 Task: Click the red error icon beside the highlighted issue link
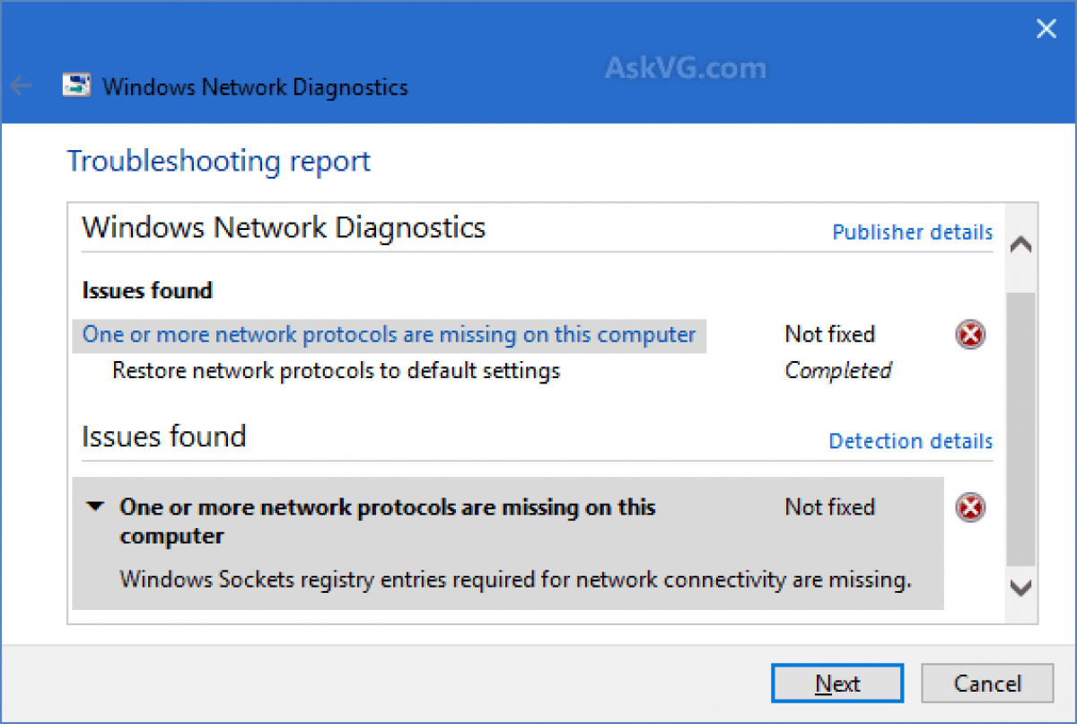(970, 335)
